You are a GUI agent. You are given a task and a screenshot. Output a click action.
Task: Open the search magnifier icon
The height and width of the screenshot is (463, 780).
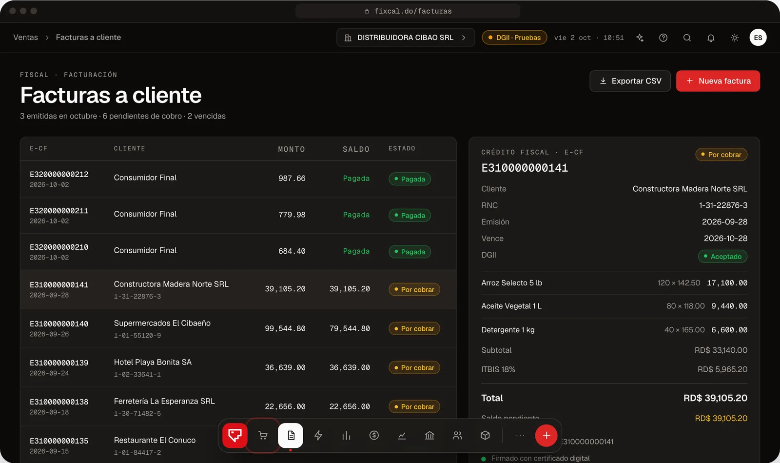[687, 38]
